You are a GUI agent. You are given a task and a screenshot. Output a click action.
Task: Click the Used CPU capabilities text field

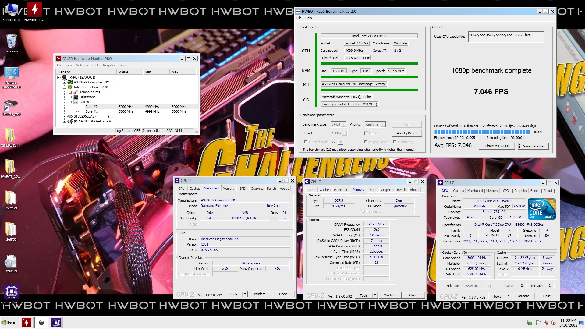506,37
